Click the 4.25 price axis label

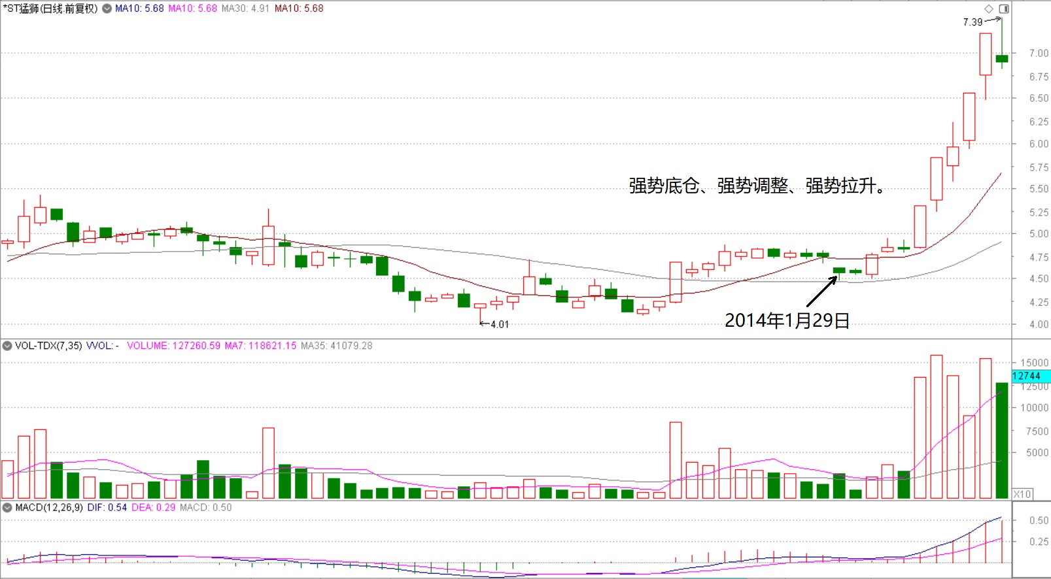1039,302
